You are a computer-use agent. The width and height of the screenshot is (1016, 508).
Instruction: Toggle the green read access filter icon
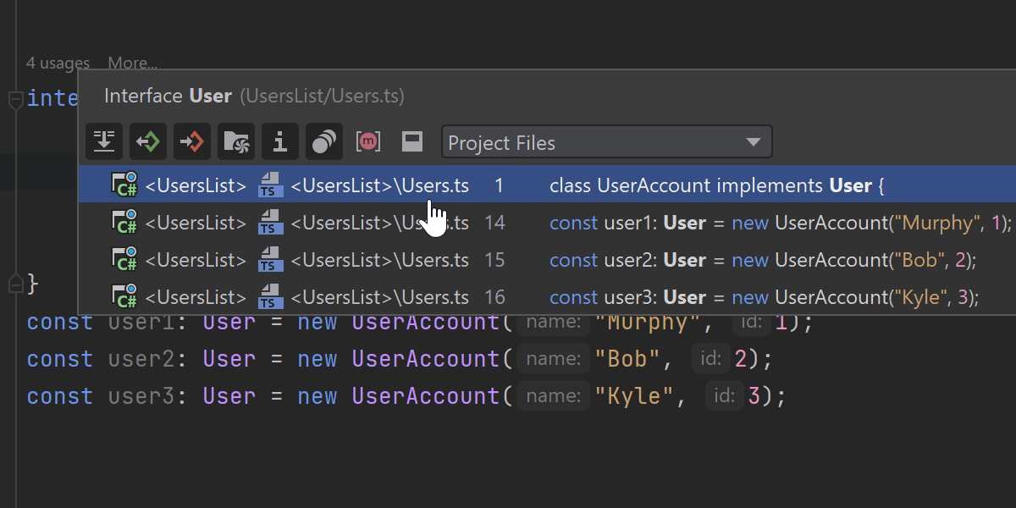148,141
